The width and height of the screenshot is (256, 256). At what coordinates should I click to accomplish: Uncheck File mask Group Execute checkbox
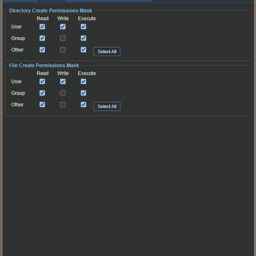tap(84, 93)
